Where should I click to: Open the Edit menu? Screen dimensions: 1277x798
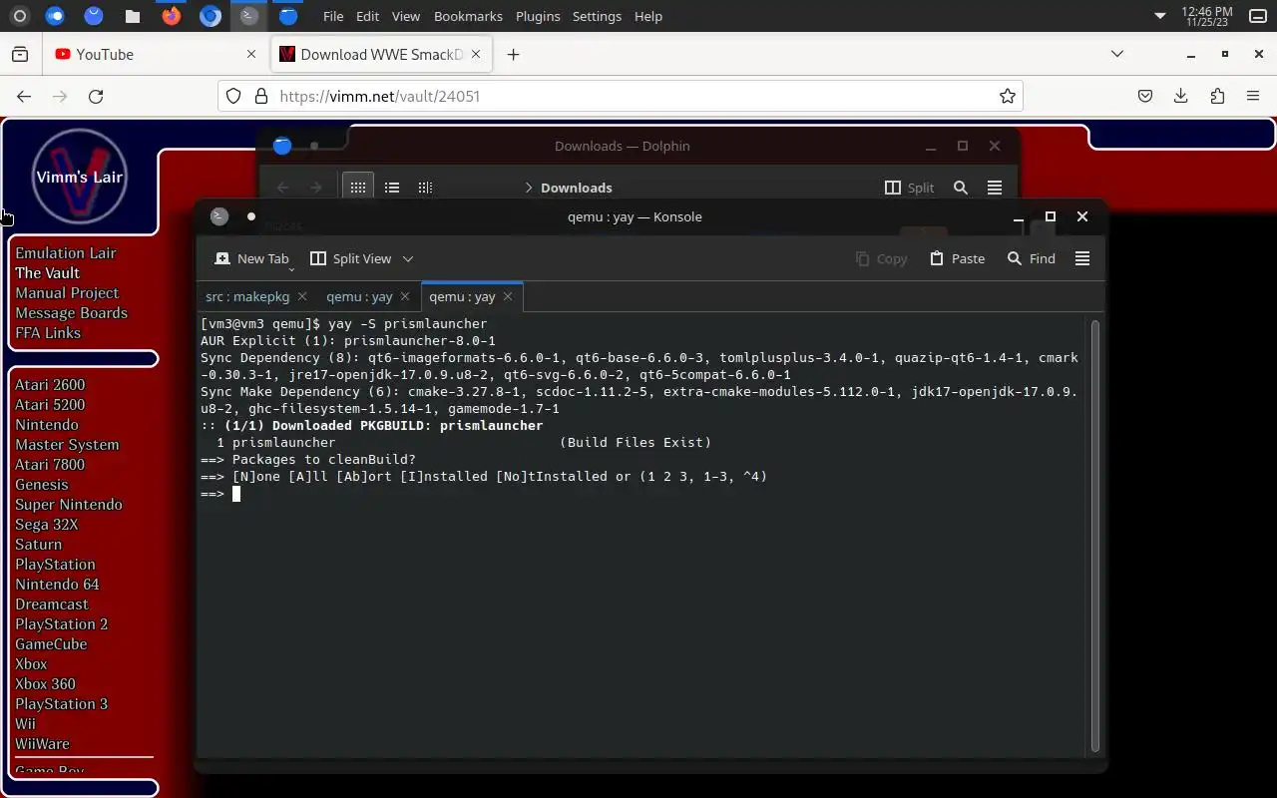click(367, 16)
